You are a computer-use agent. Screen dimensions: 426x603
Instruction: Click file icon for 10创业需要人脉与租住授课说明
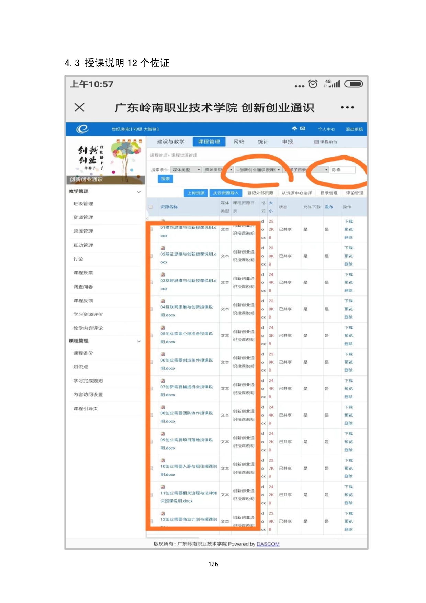163,460
